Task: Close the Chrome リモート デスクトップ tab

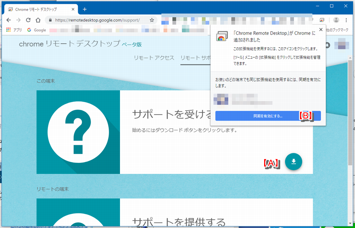Action: [73, 9]
